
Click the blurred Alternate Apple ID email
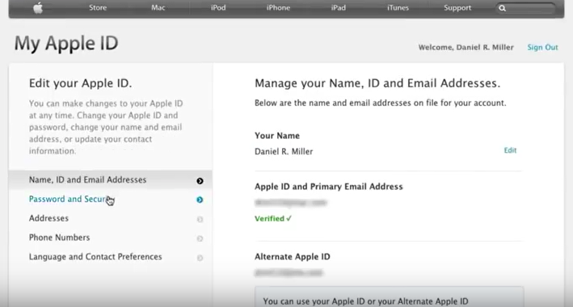tap(289, 272)
